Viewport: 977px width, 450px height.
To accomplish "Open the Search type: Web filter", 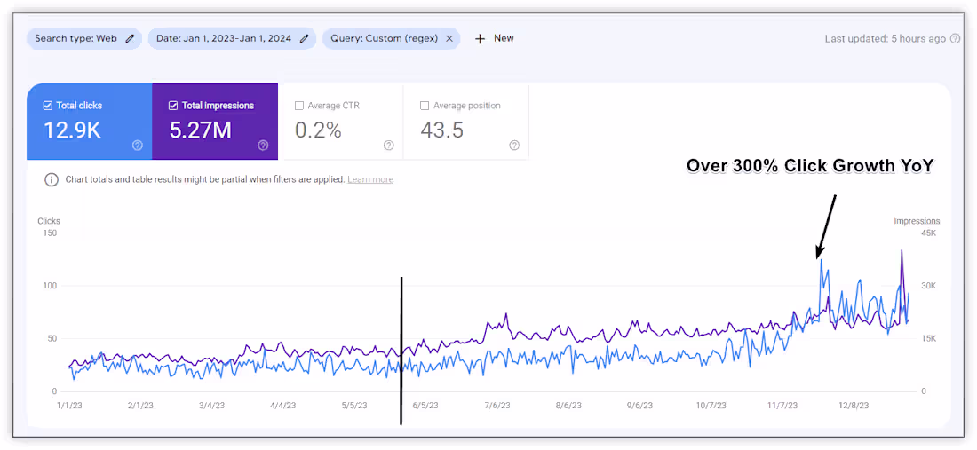I will [x=75, y=38].
